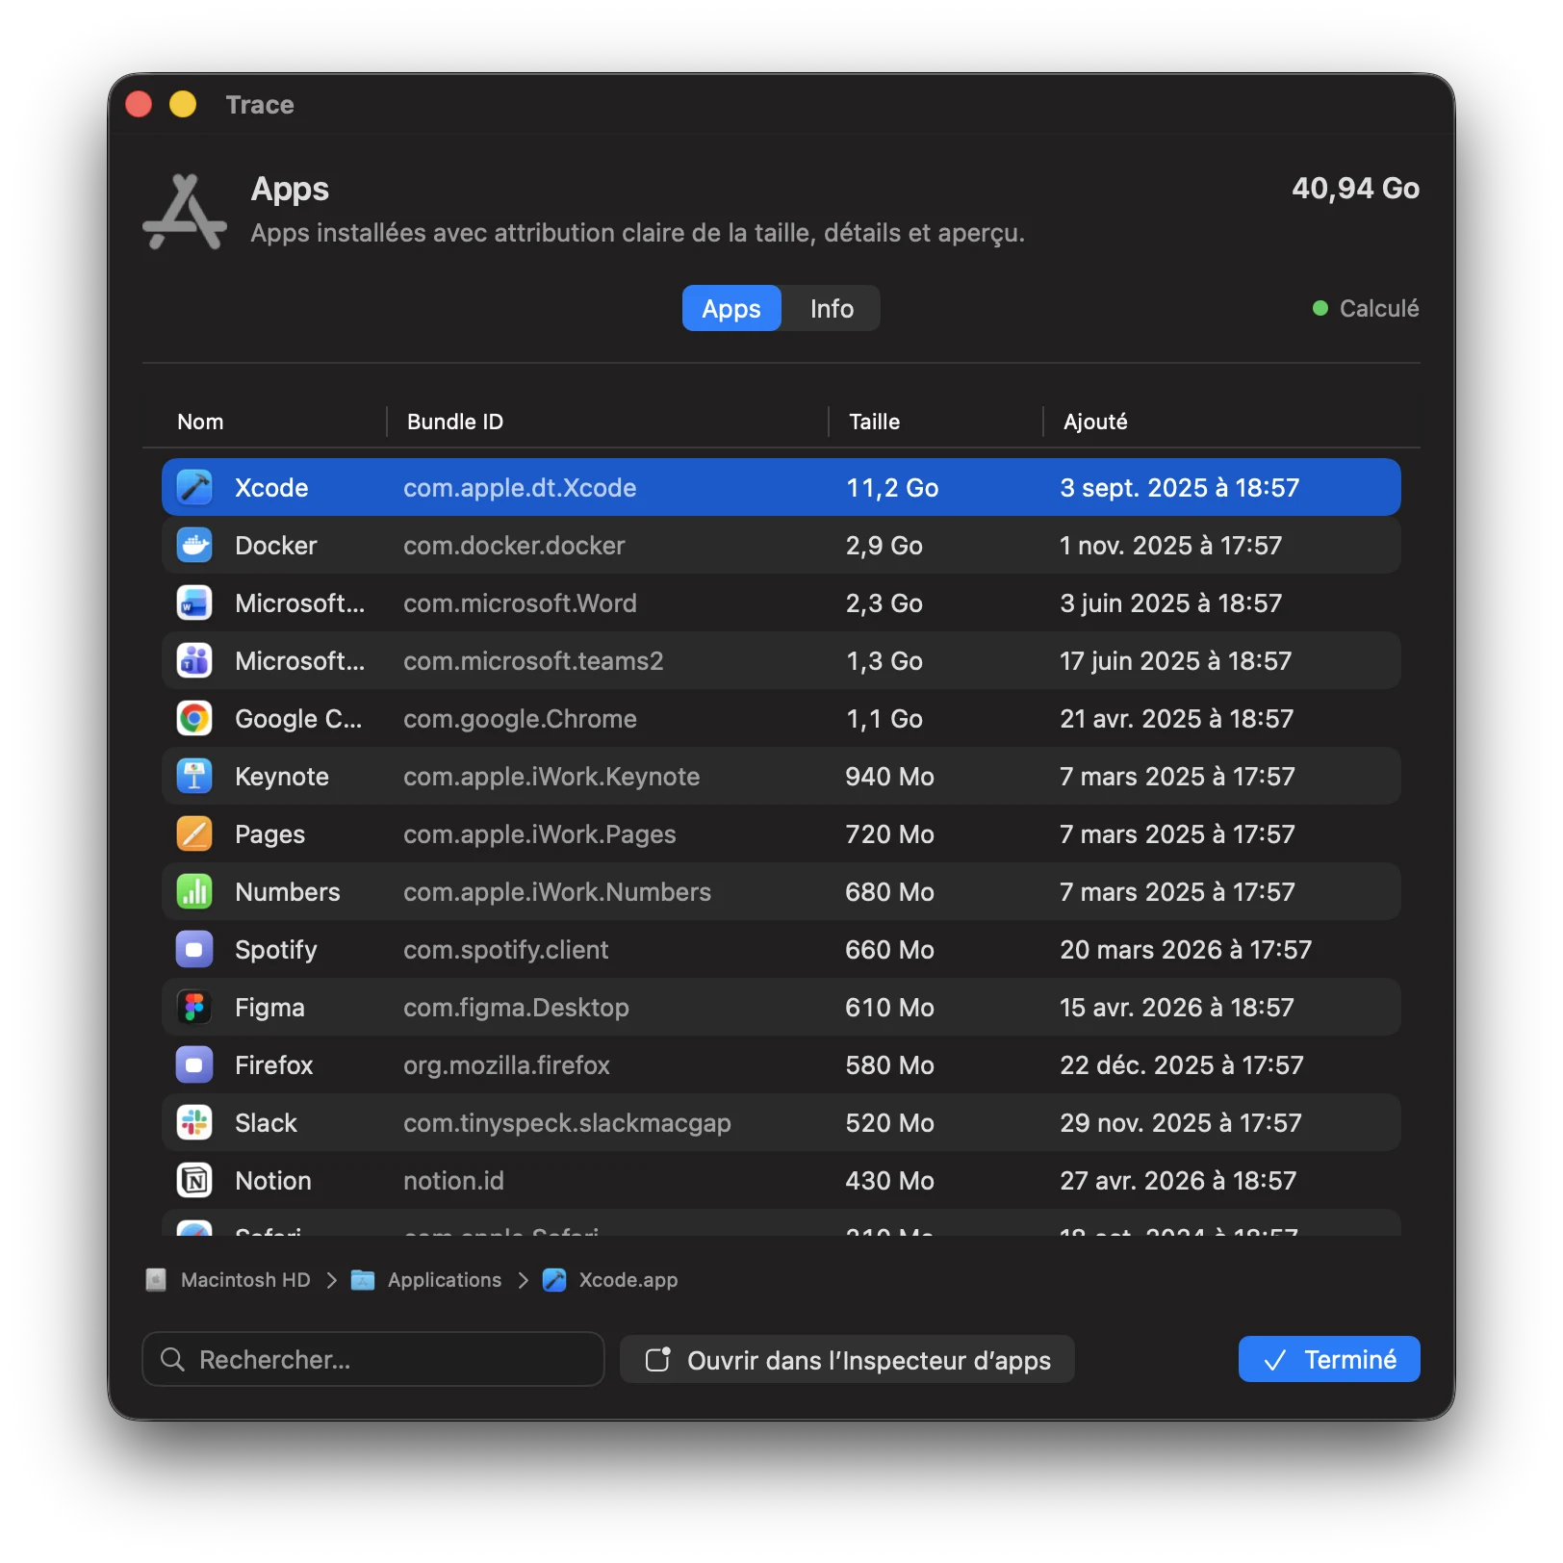This screenshot has width=1563, height=1563.
Task: Click the Macintosh HD disk icon
Action: pyautogui.click(x=156, y=1280)
